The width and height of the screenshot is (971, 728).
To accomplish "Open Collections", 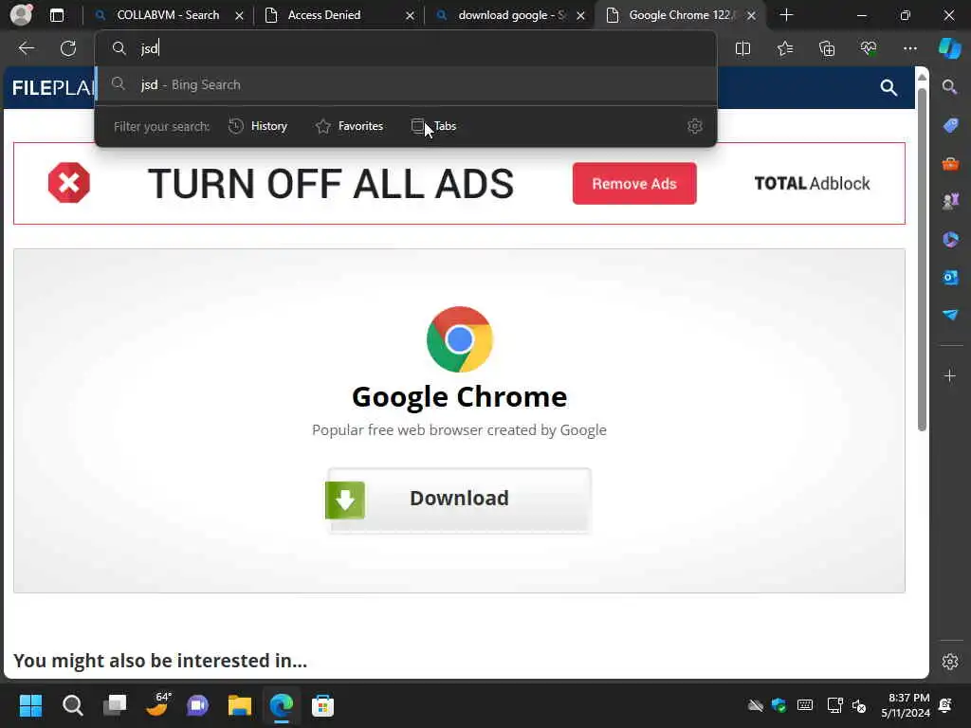I will [x=827, y=48].
